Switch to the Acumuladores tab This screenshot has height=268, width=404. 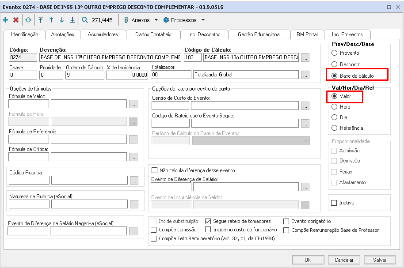click(x=103, y=34)
